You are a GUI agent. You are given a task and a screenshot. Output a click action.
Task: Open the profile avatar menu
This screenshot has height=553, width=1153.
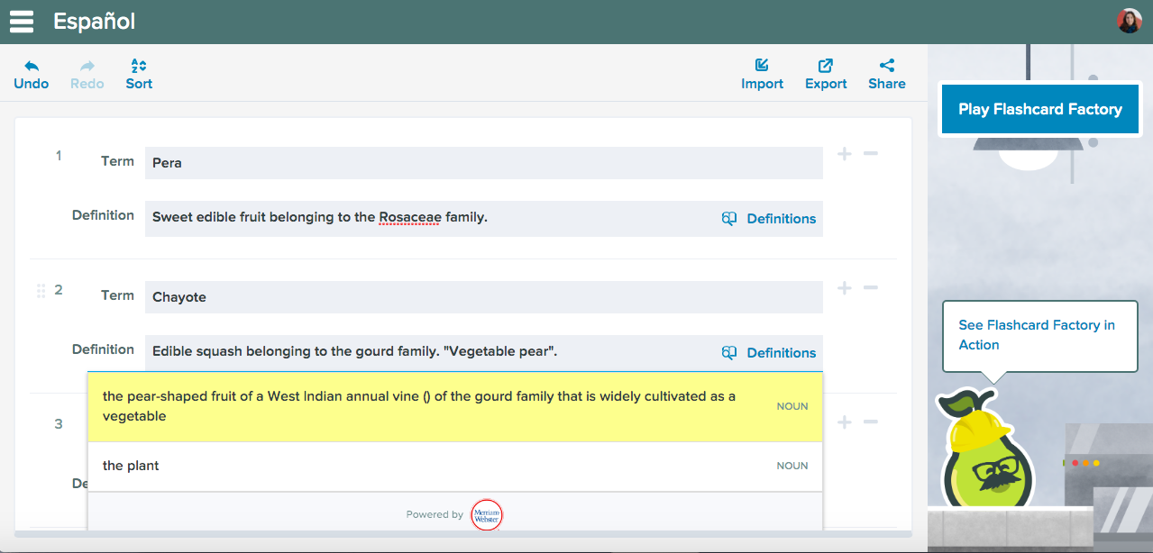(1128, 20)
